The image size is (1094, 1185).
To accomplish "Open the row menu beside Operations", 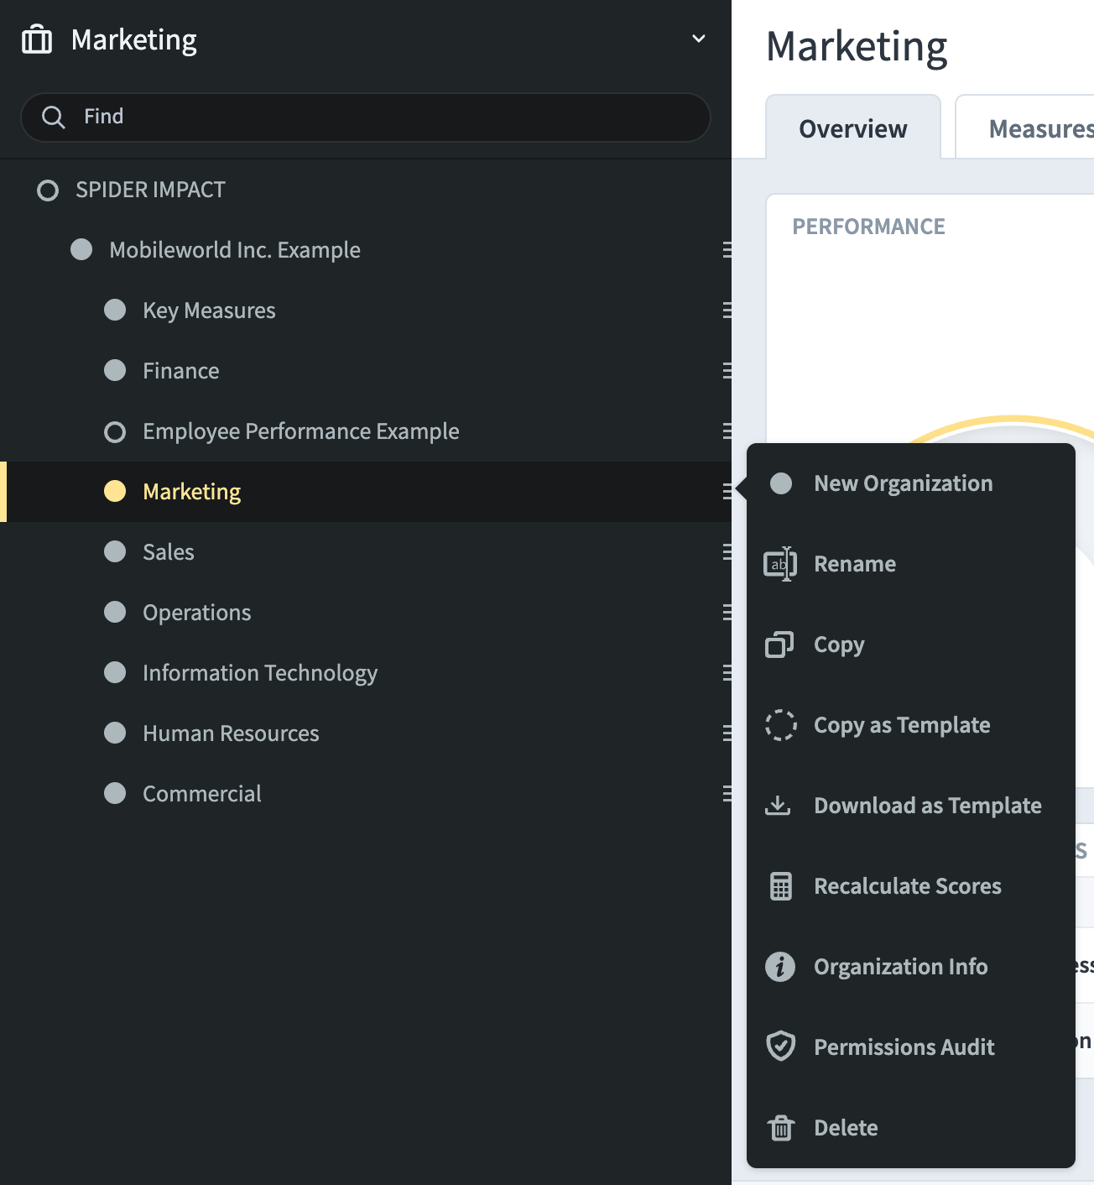I will [727, 613].
